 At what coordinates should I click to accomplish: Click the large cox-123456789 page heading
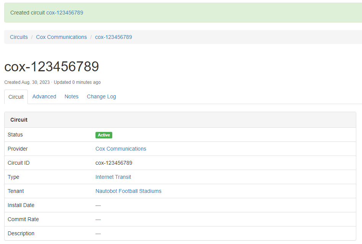(52, 66)
